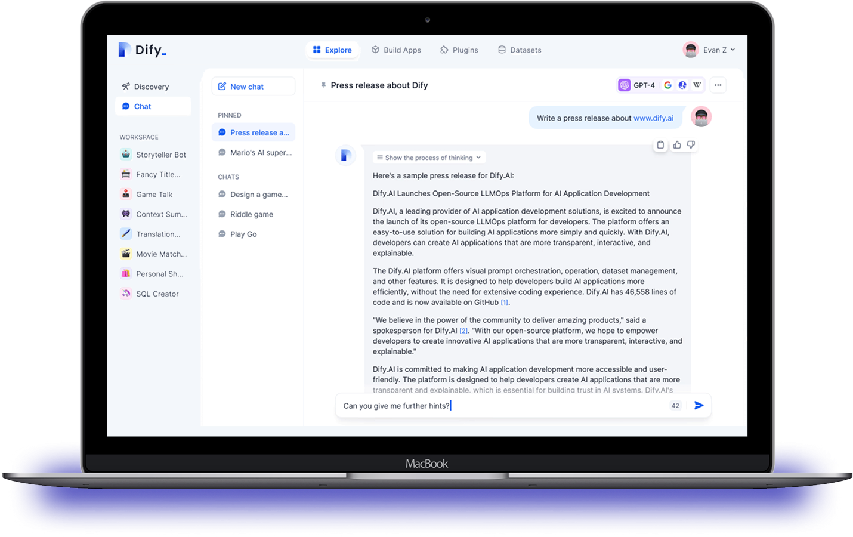Screen dimensions: 853x537
Task: Open Translation app icon
Action: pos(126,234)
